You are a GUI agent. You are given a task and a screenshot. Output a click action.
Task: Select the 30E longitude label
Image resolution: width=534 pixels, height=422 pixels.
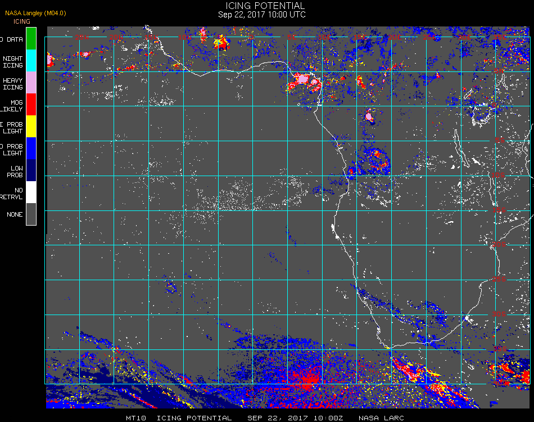(x=464, y=37)
